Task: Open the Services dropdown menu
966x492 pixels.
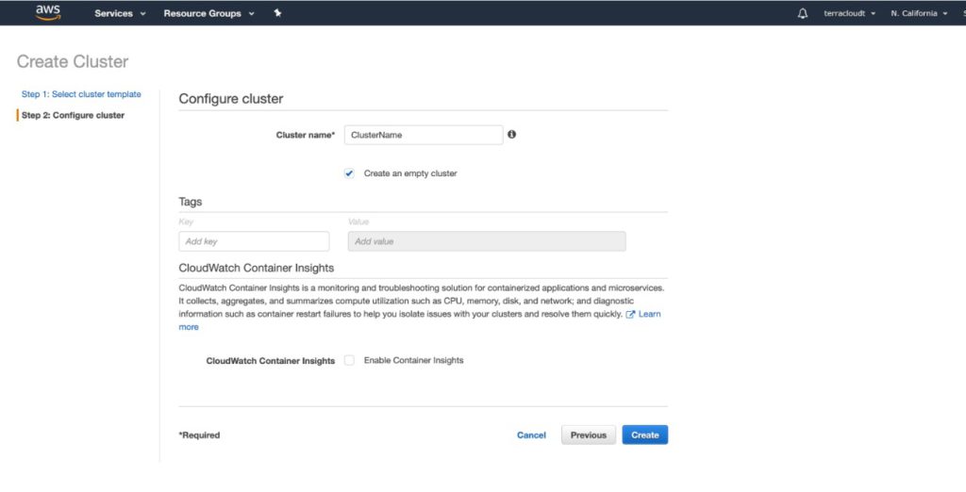Action: tap(120, 13)
